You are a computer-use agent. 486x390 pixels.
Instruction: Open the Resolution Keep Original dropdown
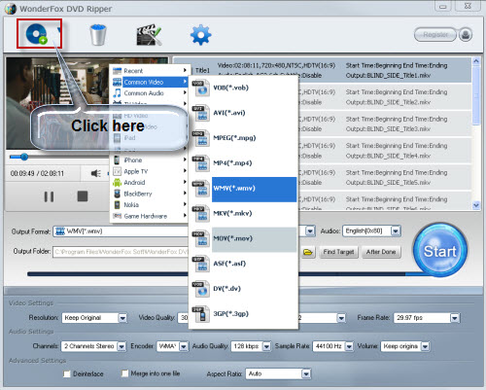pos(122,318)
